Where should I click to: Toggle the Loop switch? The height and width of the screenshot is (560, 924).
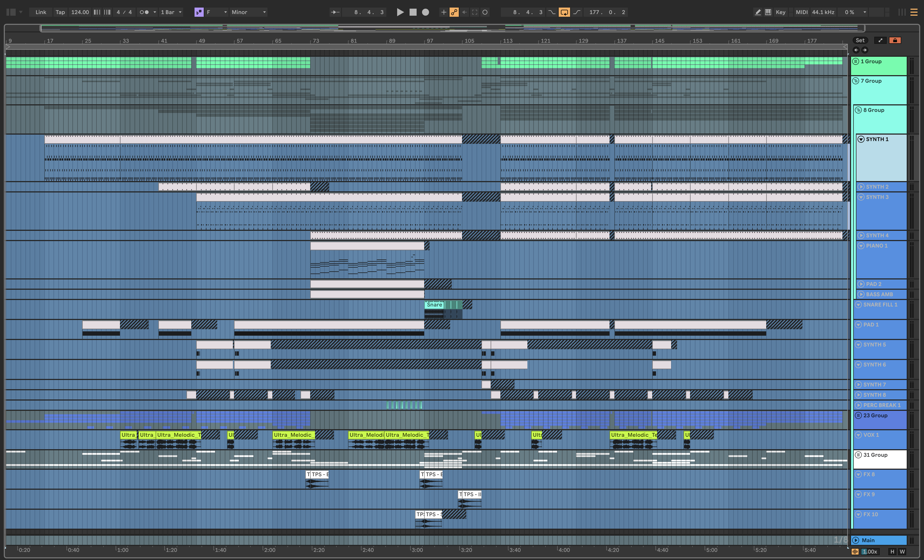[x=564, y=12]
